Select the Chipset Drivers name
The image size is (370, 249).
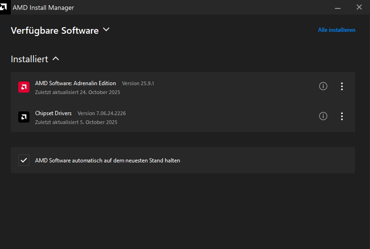pos(53,113)
